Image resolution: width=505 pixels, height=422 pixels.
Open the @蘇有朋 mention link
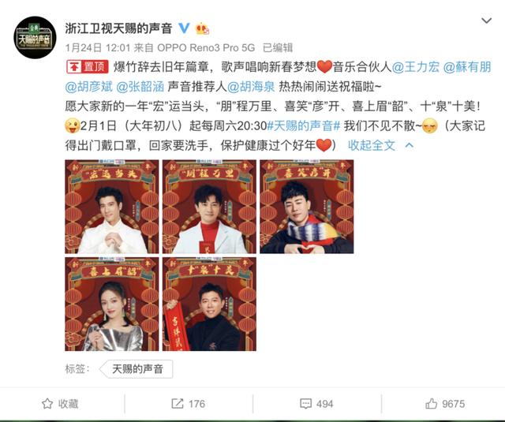pyautogui.click(x=467, y=67)
